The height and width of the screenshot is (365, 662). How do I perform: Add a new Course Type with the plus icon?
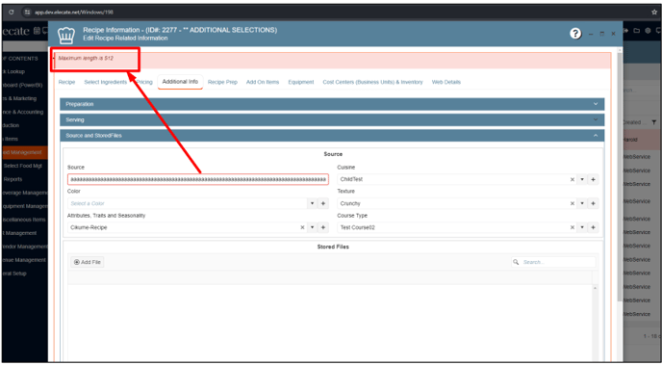tap(593, 227)
